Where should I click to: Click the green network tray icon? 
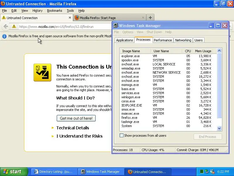202,172
